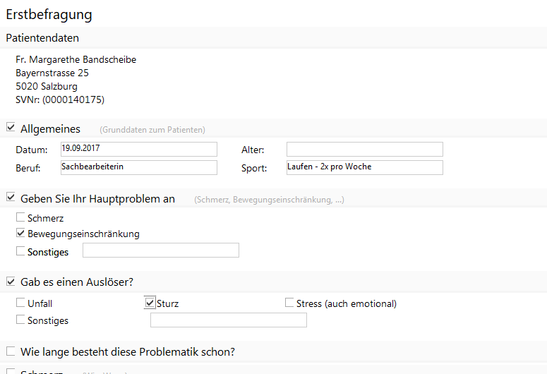This screenshot has height=374, width=547.
Task: Uncheck the Sturz checkbox
Action: [x=150, y=303]
